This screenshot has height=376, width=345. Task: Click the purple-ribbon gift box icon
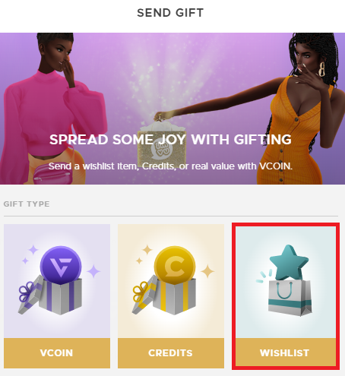coord(50,295)
